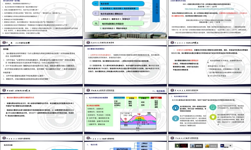
Task: Select the 从抽水蓄能电价说起 slide thumbnail
Action: [x=210, y=19]
